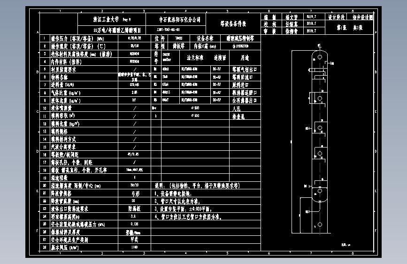The image size is (407, 264).
Task: Click the 法兰标准 column header
Action: (x=195, y=58)
